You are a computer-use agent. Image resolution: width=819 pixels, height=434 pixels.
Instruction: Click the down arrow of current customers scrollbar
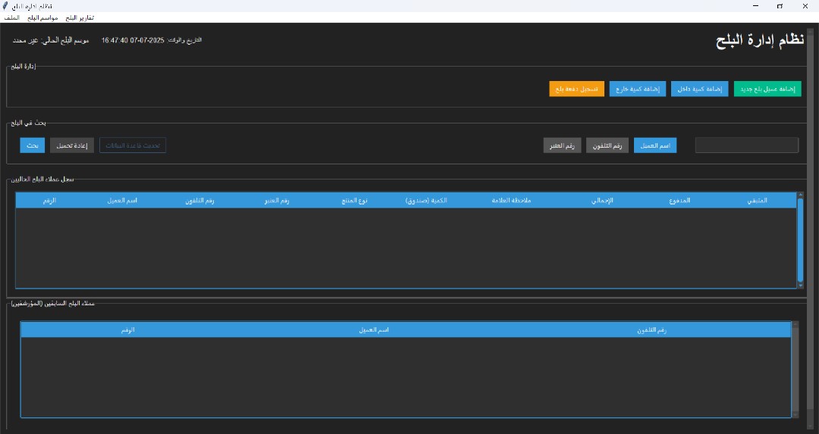click(x=800, y=285)
